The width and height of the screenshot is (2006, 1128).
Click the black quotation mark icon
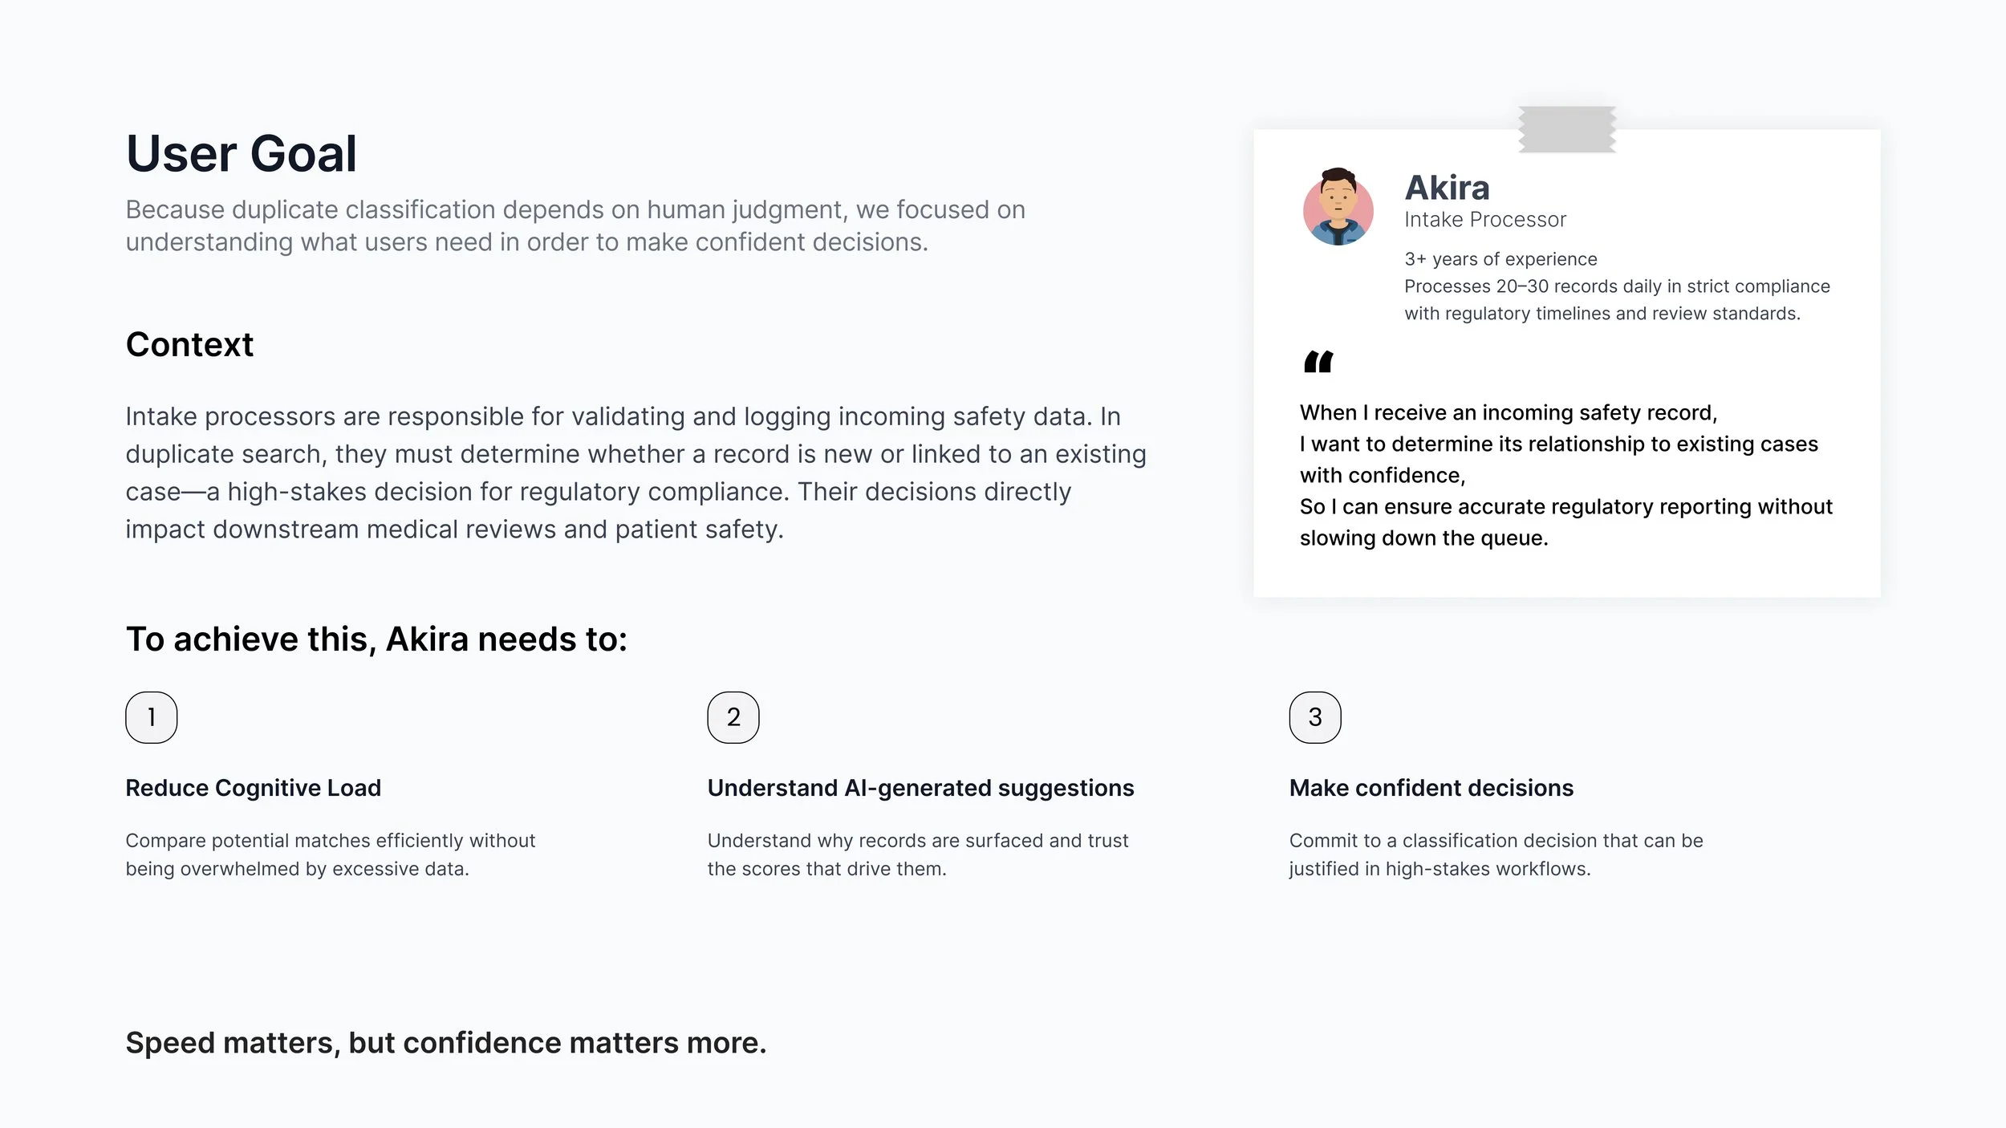(x=1318, y=362)
